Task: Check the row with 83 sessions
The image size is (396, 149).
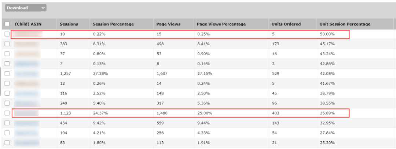Action: [x=7, y=143]
